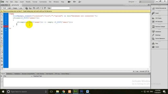
Task: Open the Edit menu
Action: 12,2
